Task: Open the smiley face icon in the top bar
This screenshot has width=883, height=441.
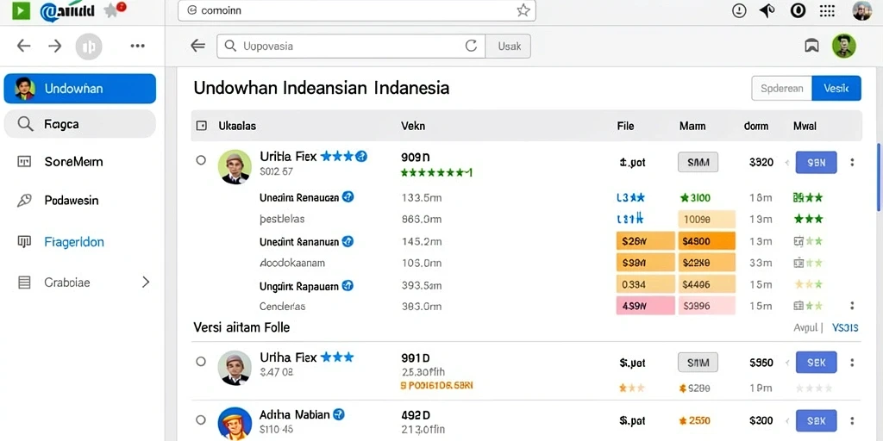Action: pos(739,10)
